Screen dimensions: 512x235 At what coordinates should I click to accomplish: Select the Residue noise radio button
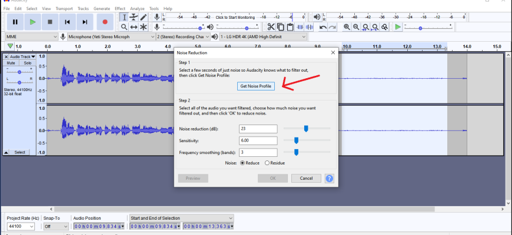point(267,163)
